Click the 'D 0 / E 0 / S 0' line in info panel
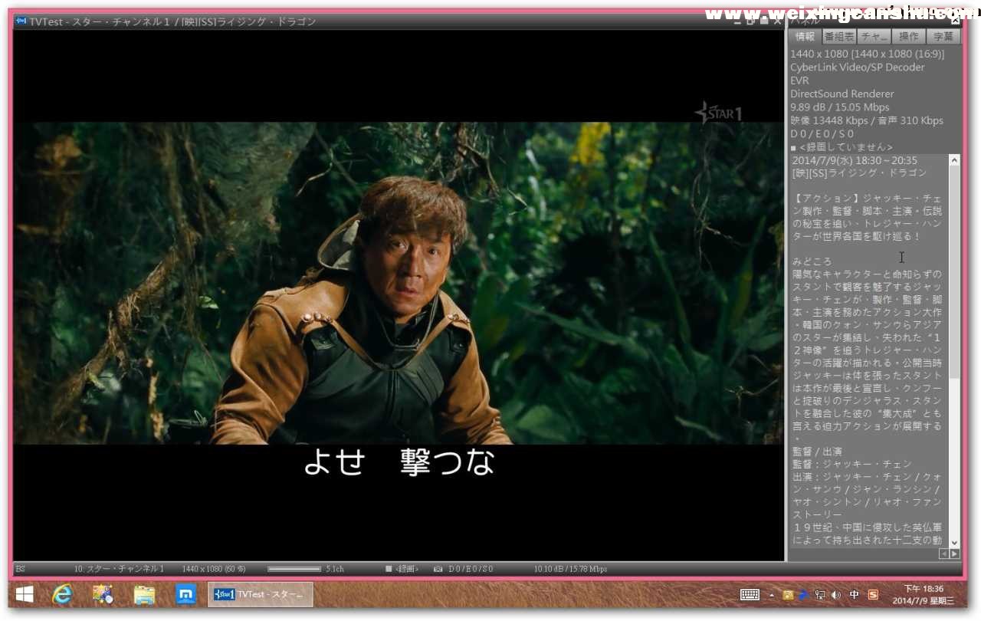 (822, 134)
